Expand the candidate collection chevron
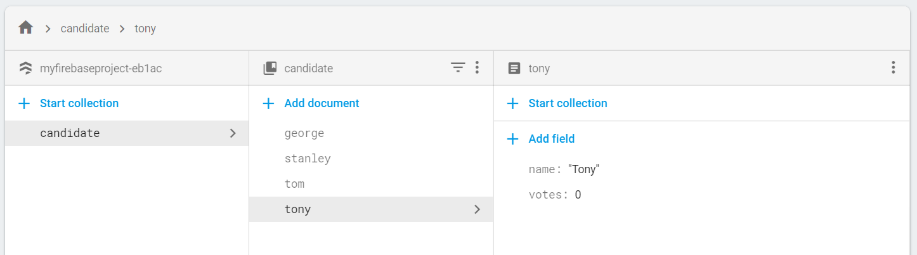 [233, 133]
